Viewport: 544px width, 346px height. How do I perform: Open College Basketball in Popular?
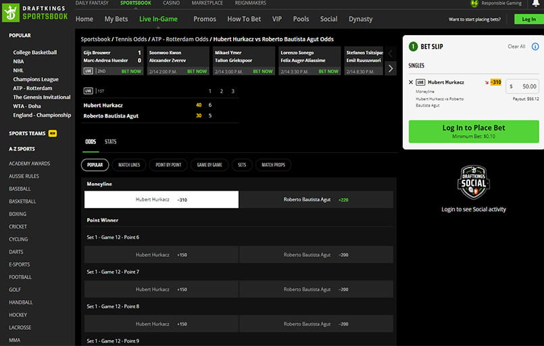(x=35, y=53)
